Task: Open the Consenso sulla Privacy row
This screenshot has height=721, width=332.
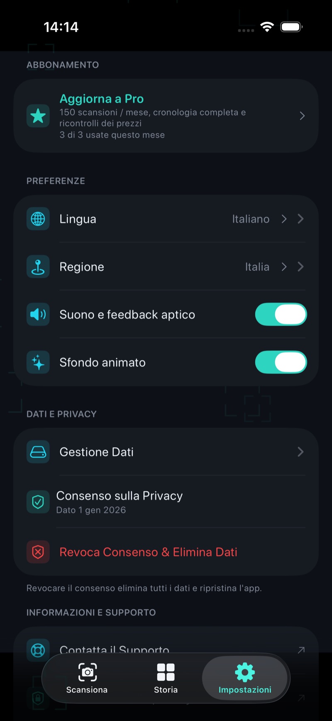Action: (166, 502)
